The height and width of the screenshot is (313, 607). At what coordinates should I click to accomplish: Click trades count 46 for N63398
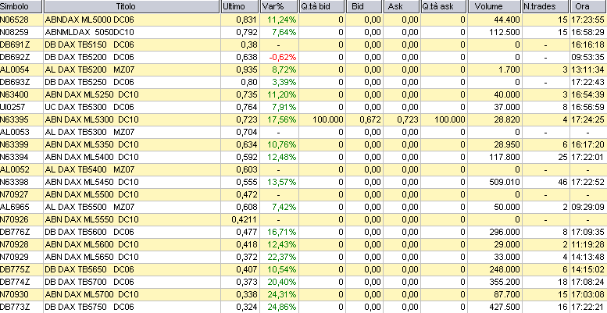pos(562,182)
